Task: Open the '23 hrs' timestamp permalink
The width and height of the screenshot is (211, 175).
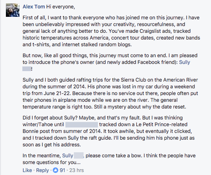Action: tap(76, 170)
